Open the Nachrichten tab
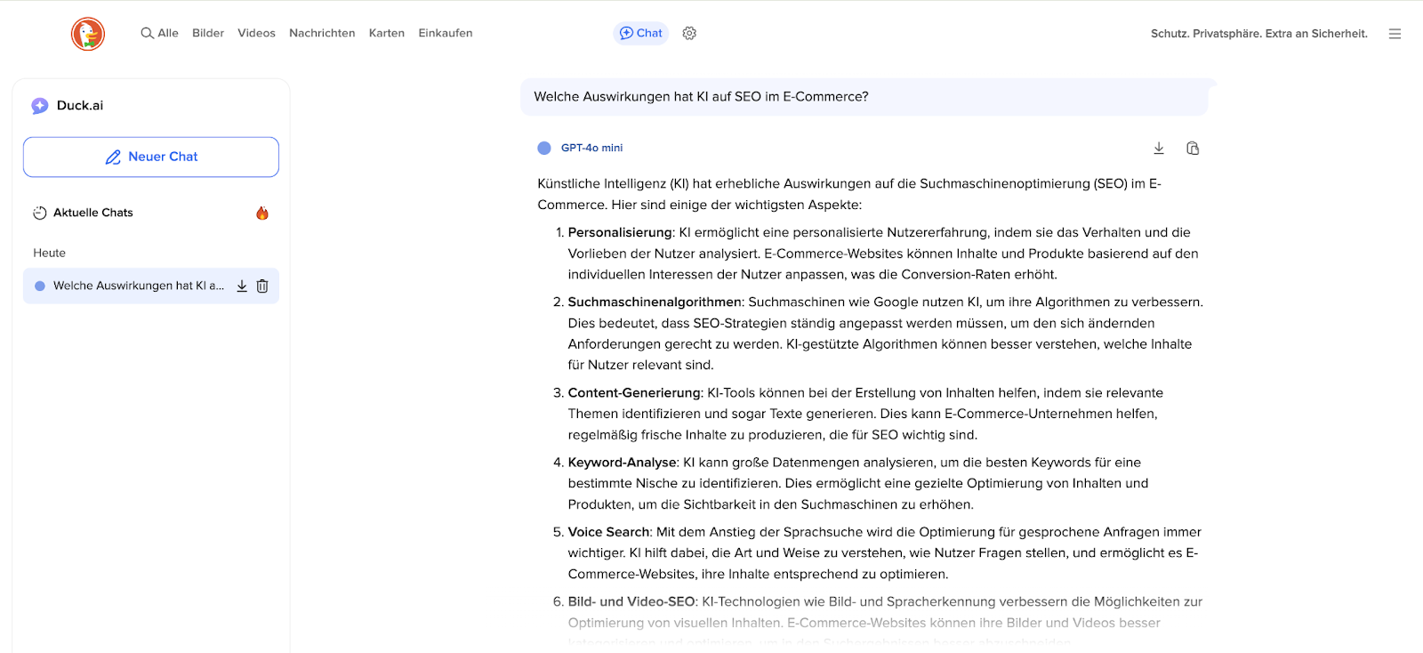Viewport: 1423px width, 653px height. point(322,33)
